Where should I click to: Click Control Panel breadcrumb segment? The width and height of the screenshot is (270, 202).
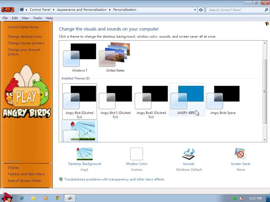point(40,10)
